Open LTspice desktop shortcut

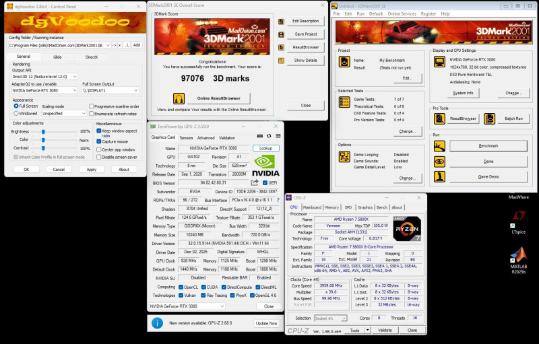(x=519, y=221)
